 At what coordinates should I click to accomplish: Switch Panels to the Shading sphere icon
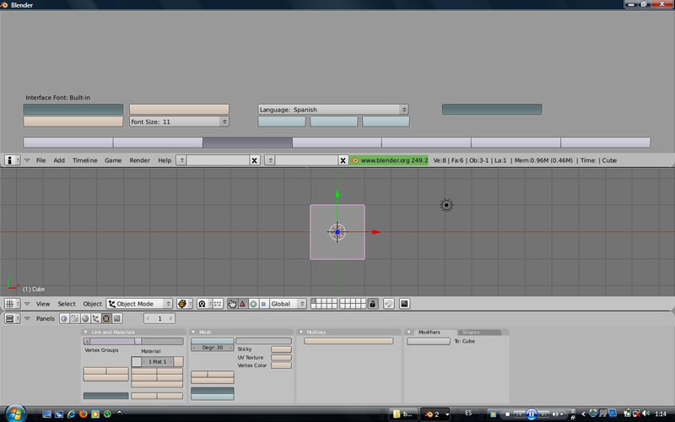point(85,319)
